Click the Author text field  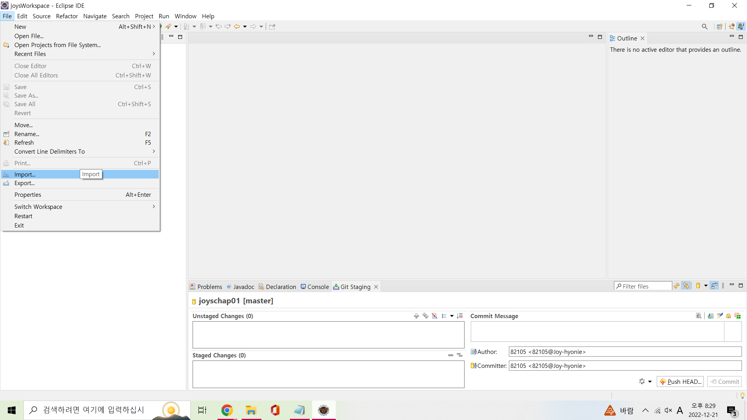click(625, 352)
